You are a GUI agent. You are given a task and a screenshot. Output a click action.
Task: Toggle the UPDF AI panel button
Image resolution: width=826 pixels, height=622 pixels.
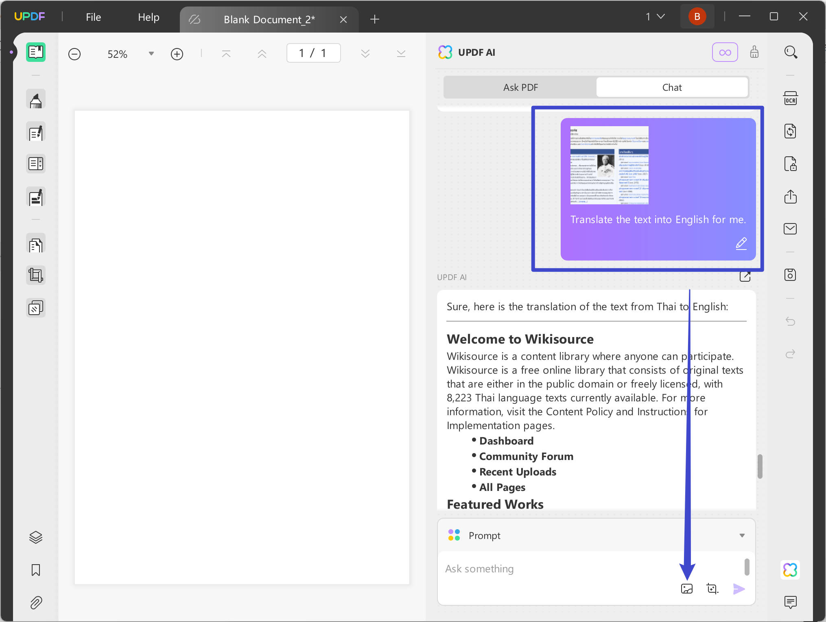(x=790, y=570)
